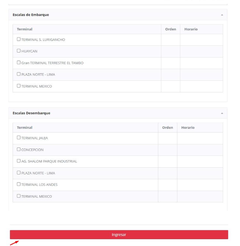The width and height of the screenshot is (240, 246).
Task: Click the Horario cell for TERMINAL JAUJA
Action: click(200, 138)
